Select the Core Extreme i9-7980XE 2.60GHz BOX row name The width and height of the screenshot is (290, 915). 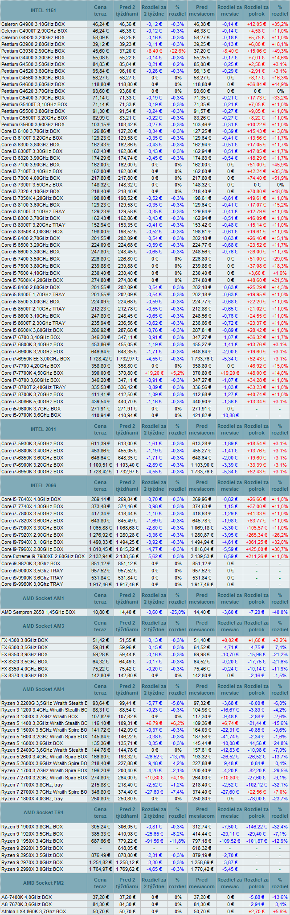click(43, 556)
